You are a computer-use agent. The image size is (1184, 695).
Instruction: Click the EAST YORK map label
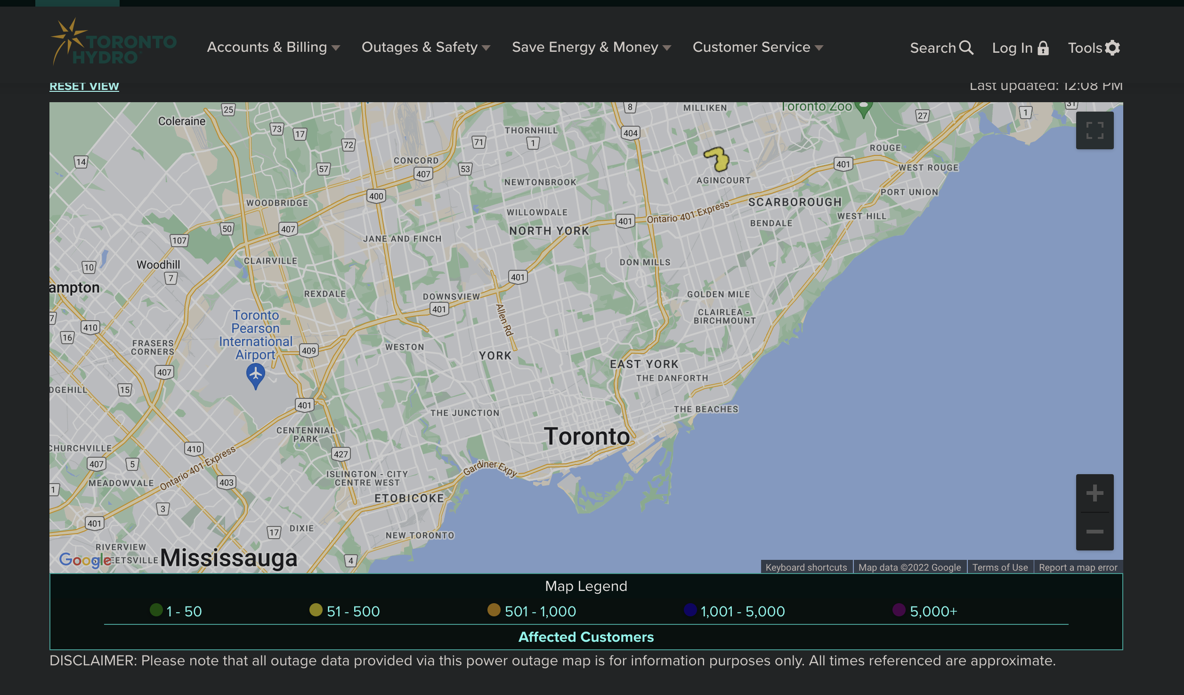pos(644,364)
